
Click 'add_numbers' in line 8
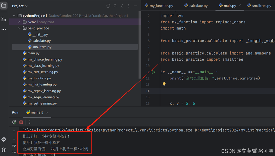click(258, 53)
